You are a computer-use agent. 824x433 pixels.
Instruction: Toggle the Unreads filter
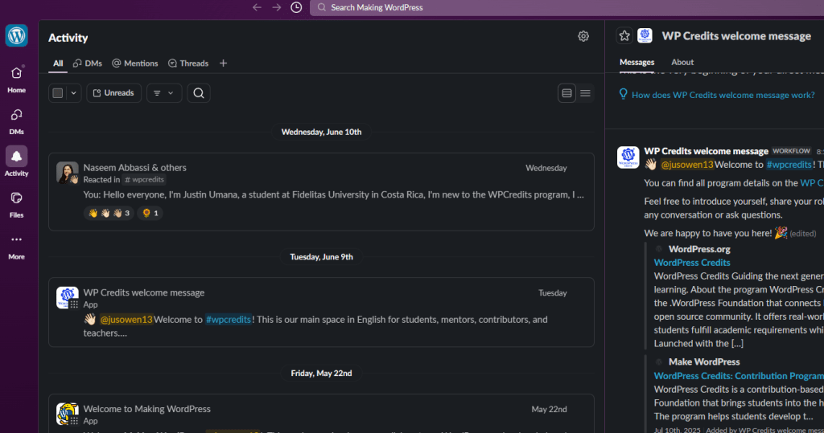(113, 93)
